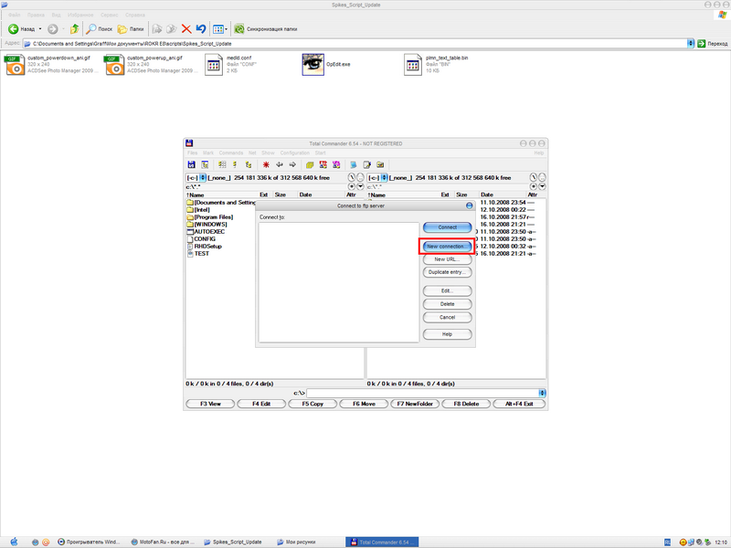Click the notepad toolbar icon in Total Commander
This screenshot has width=731, height=548.
[367, 164]
